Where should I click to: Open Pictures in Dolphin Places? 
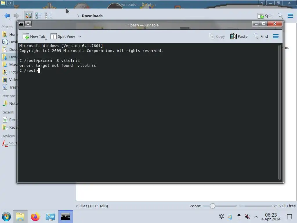click(x=9, y=72)
